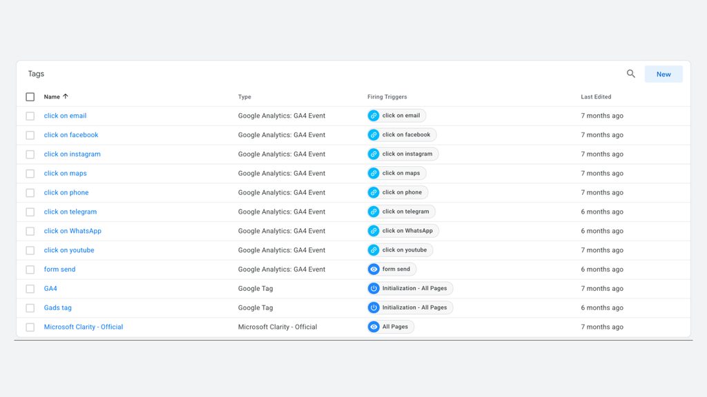Open the click on WhatsApp tag

72,231
